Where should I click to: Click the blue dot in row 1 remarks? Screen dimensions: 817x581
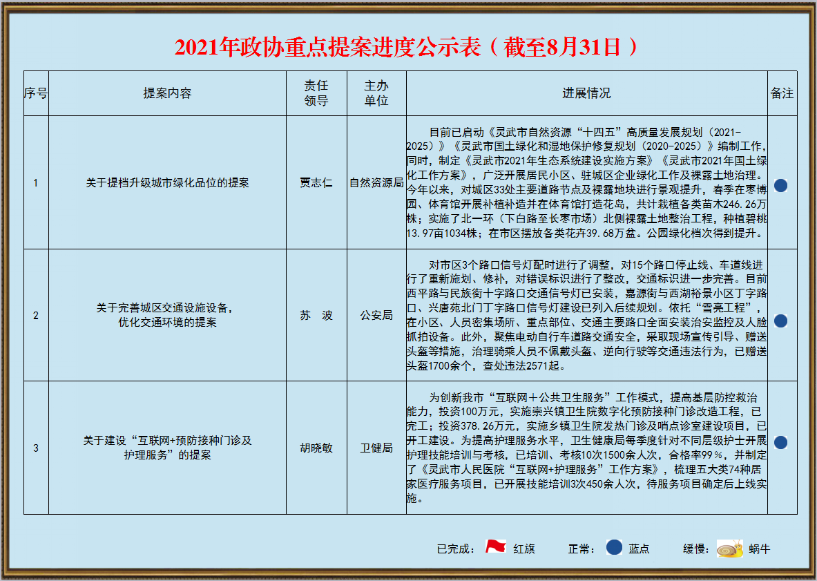[780, 186]
